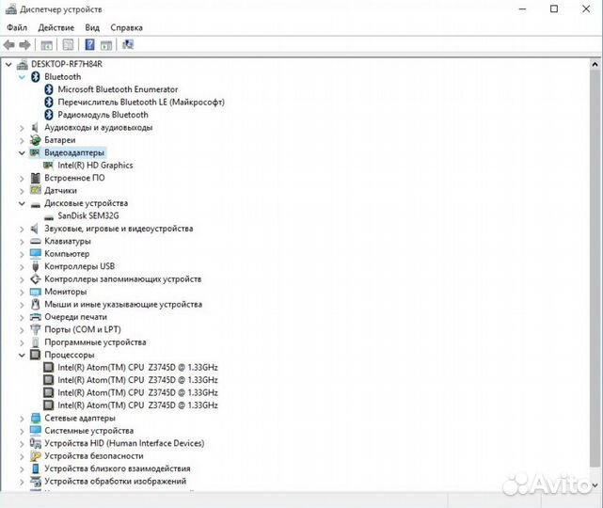Click the Forward arrow toolbar icon
603x508 pixels.
(x=24, y=45)
